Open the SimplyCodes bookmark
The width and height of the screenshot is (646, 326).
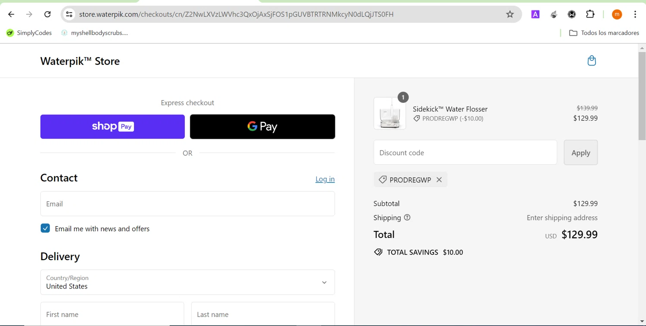(x=29, y=33)
